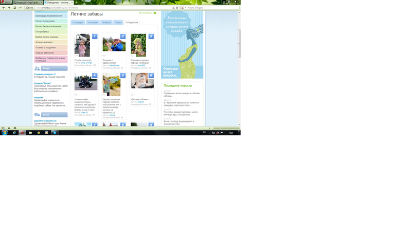Open third place photo Ладушки-ладушки
This screenshot has height=250, width=396.
pyautogui.click(x=138, y=45)
